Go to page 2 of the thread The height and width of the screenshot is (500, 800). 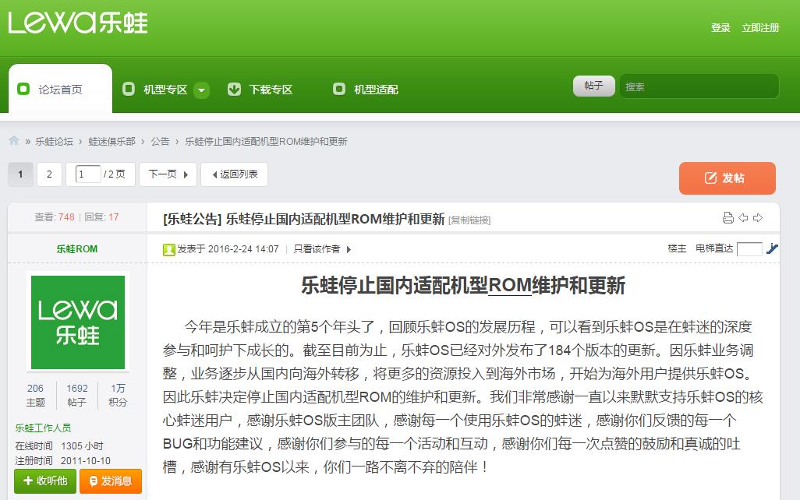49,174
